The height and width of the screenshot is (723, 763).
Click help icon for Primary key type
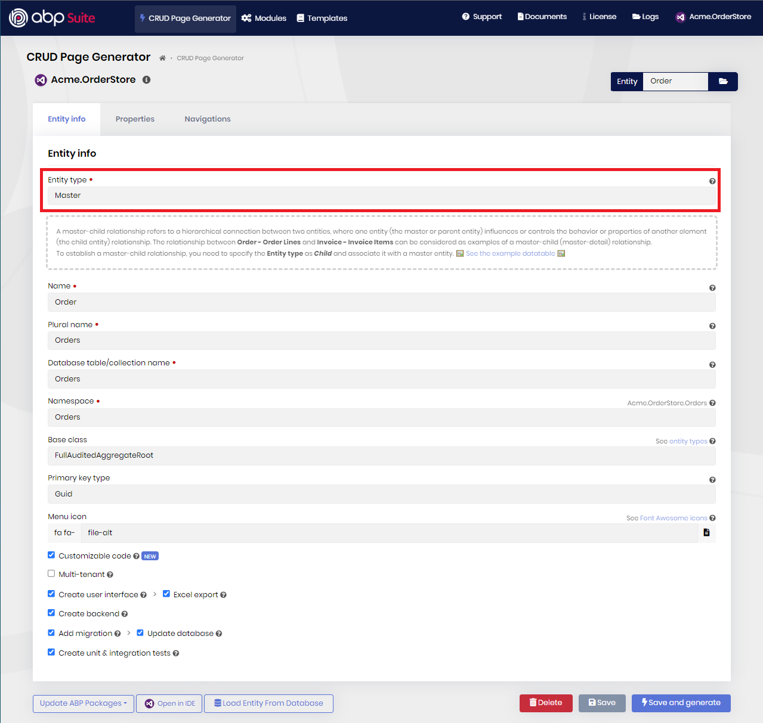[x=712, y=480]
